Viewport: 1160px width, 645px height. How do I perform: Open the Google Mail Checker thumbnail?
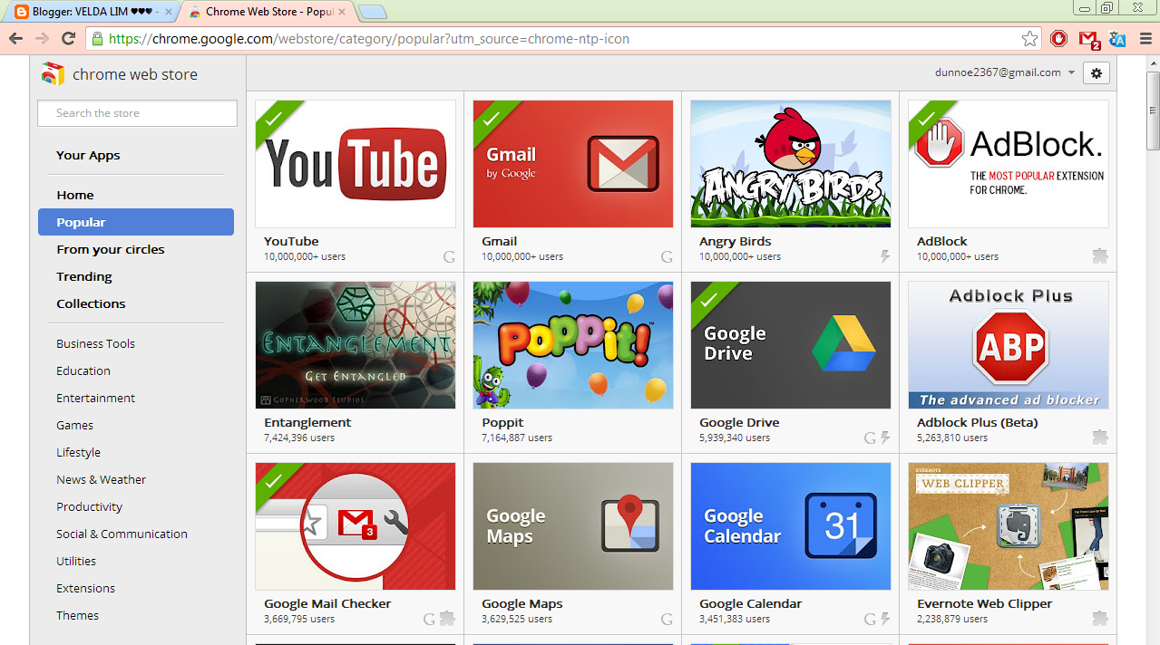tap(356, 526)
